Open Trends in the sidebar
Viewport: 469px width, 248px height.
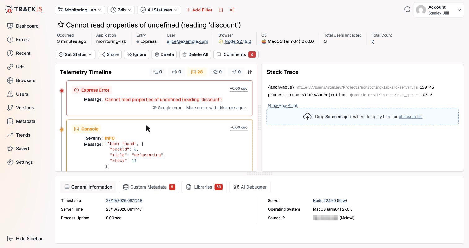pyautogui.click(x=19, y=135)
